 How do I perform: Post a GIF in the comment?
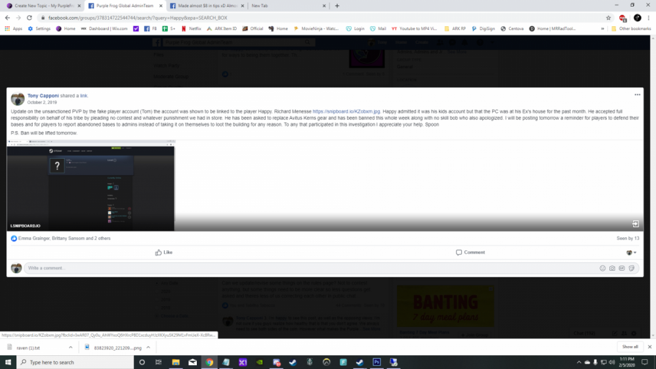point(622,268)
